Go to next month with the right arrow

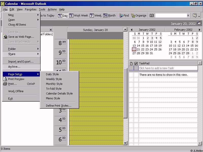pyautogui.click(x=199, y=30)
